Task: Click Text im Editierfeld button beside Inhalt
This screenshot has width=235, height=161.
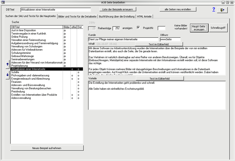Action: pyautogui.click(x=159, y=44)
